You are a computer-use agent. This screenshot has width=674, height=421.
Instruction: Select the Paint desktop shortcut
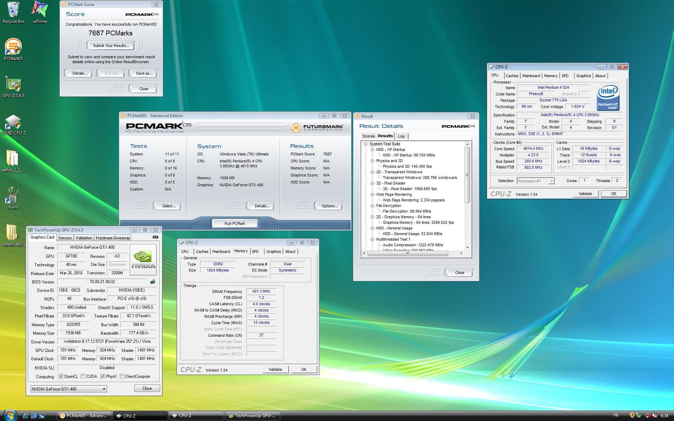point(13,198)
